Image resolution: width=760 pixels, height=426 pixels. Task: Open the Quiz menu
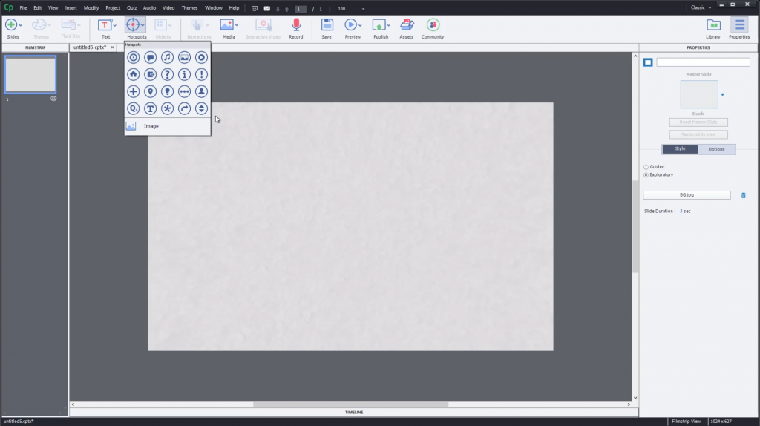[131, 7]
